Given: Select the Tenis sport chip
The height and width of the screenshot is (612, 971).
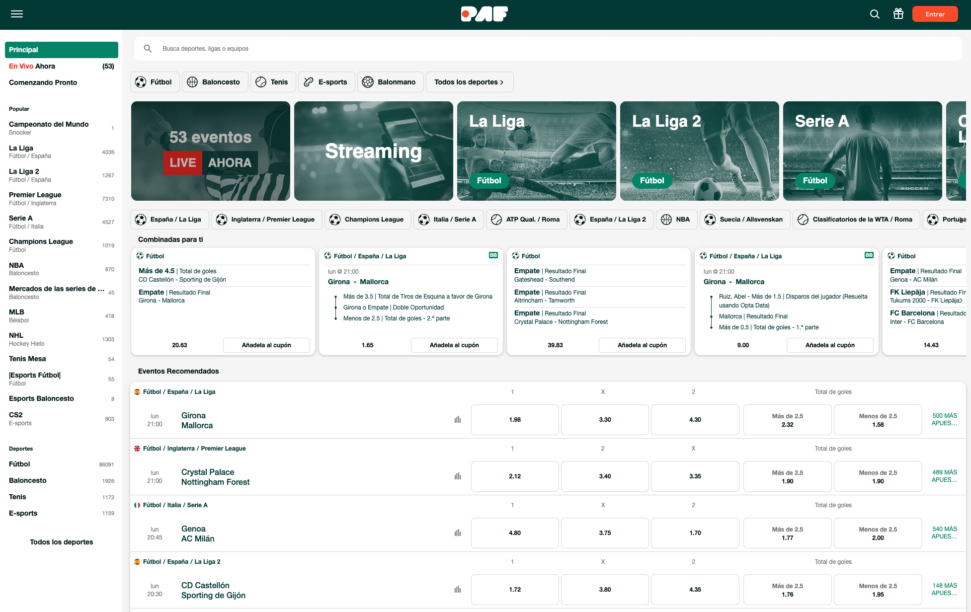Looking at the screenshot, I should pyautogui.click(x=273, y=82).
